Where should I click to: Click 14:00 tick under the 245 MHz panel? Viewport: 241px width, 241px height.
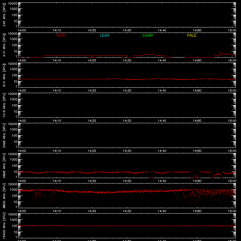(x=22, y=30)
